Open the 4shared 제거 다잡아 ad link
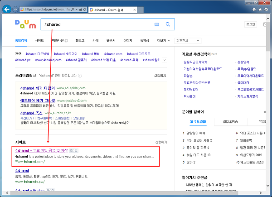The height and width of the screenshot is (197, 272). 38,88
